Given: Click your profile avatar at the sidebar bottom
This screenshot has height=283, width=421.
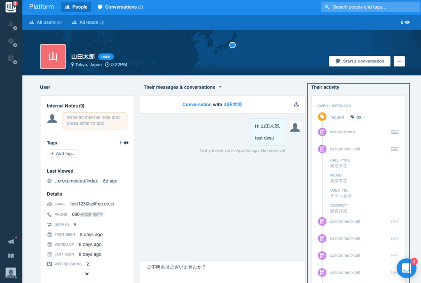Looking at the screenshot, I should pos(10,272).
